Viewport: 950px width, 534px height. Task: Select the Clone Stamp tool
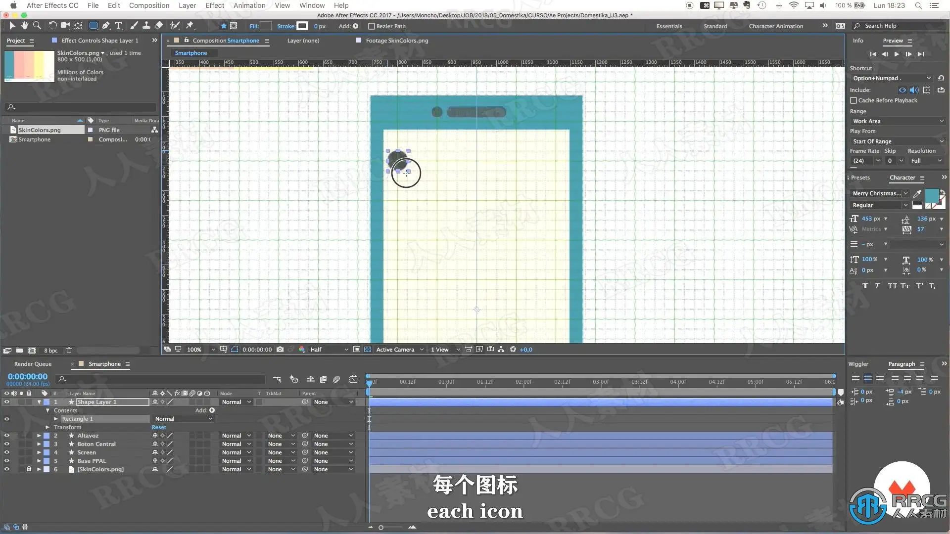(146, 25)
